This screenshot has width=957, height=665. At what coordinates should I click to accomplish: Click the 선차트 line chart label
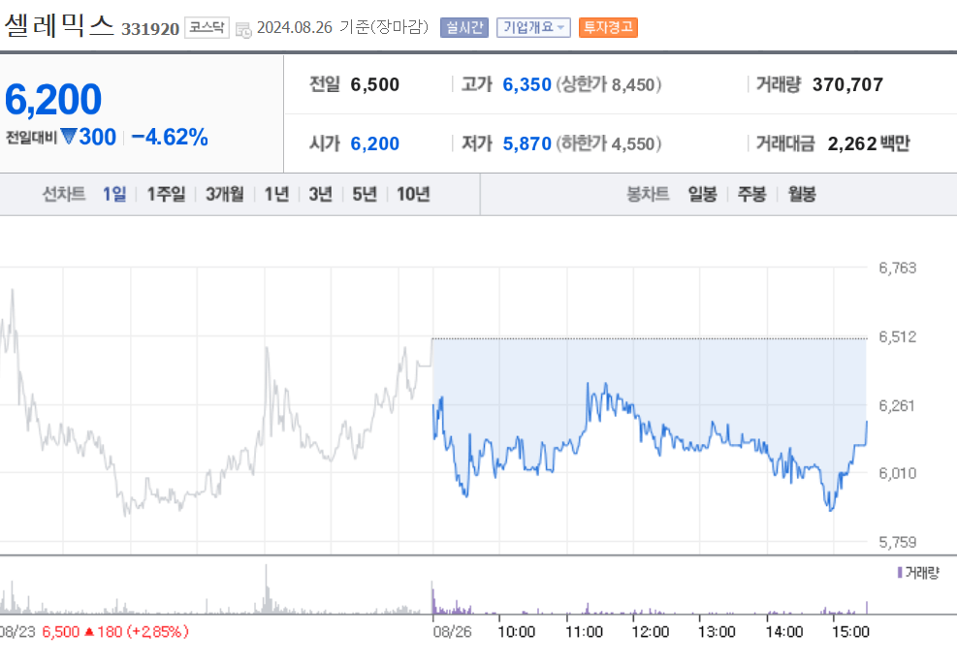tap(63, 194)
